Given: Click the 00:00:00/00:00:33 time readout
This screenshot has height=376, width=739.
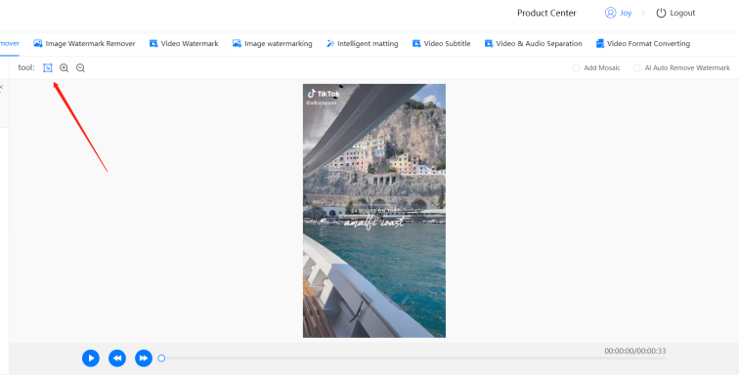Looking at the screenshot, I should pyautogui.click(x=635, y=351).
